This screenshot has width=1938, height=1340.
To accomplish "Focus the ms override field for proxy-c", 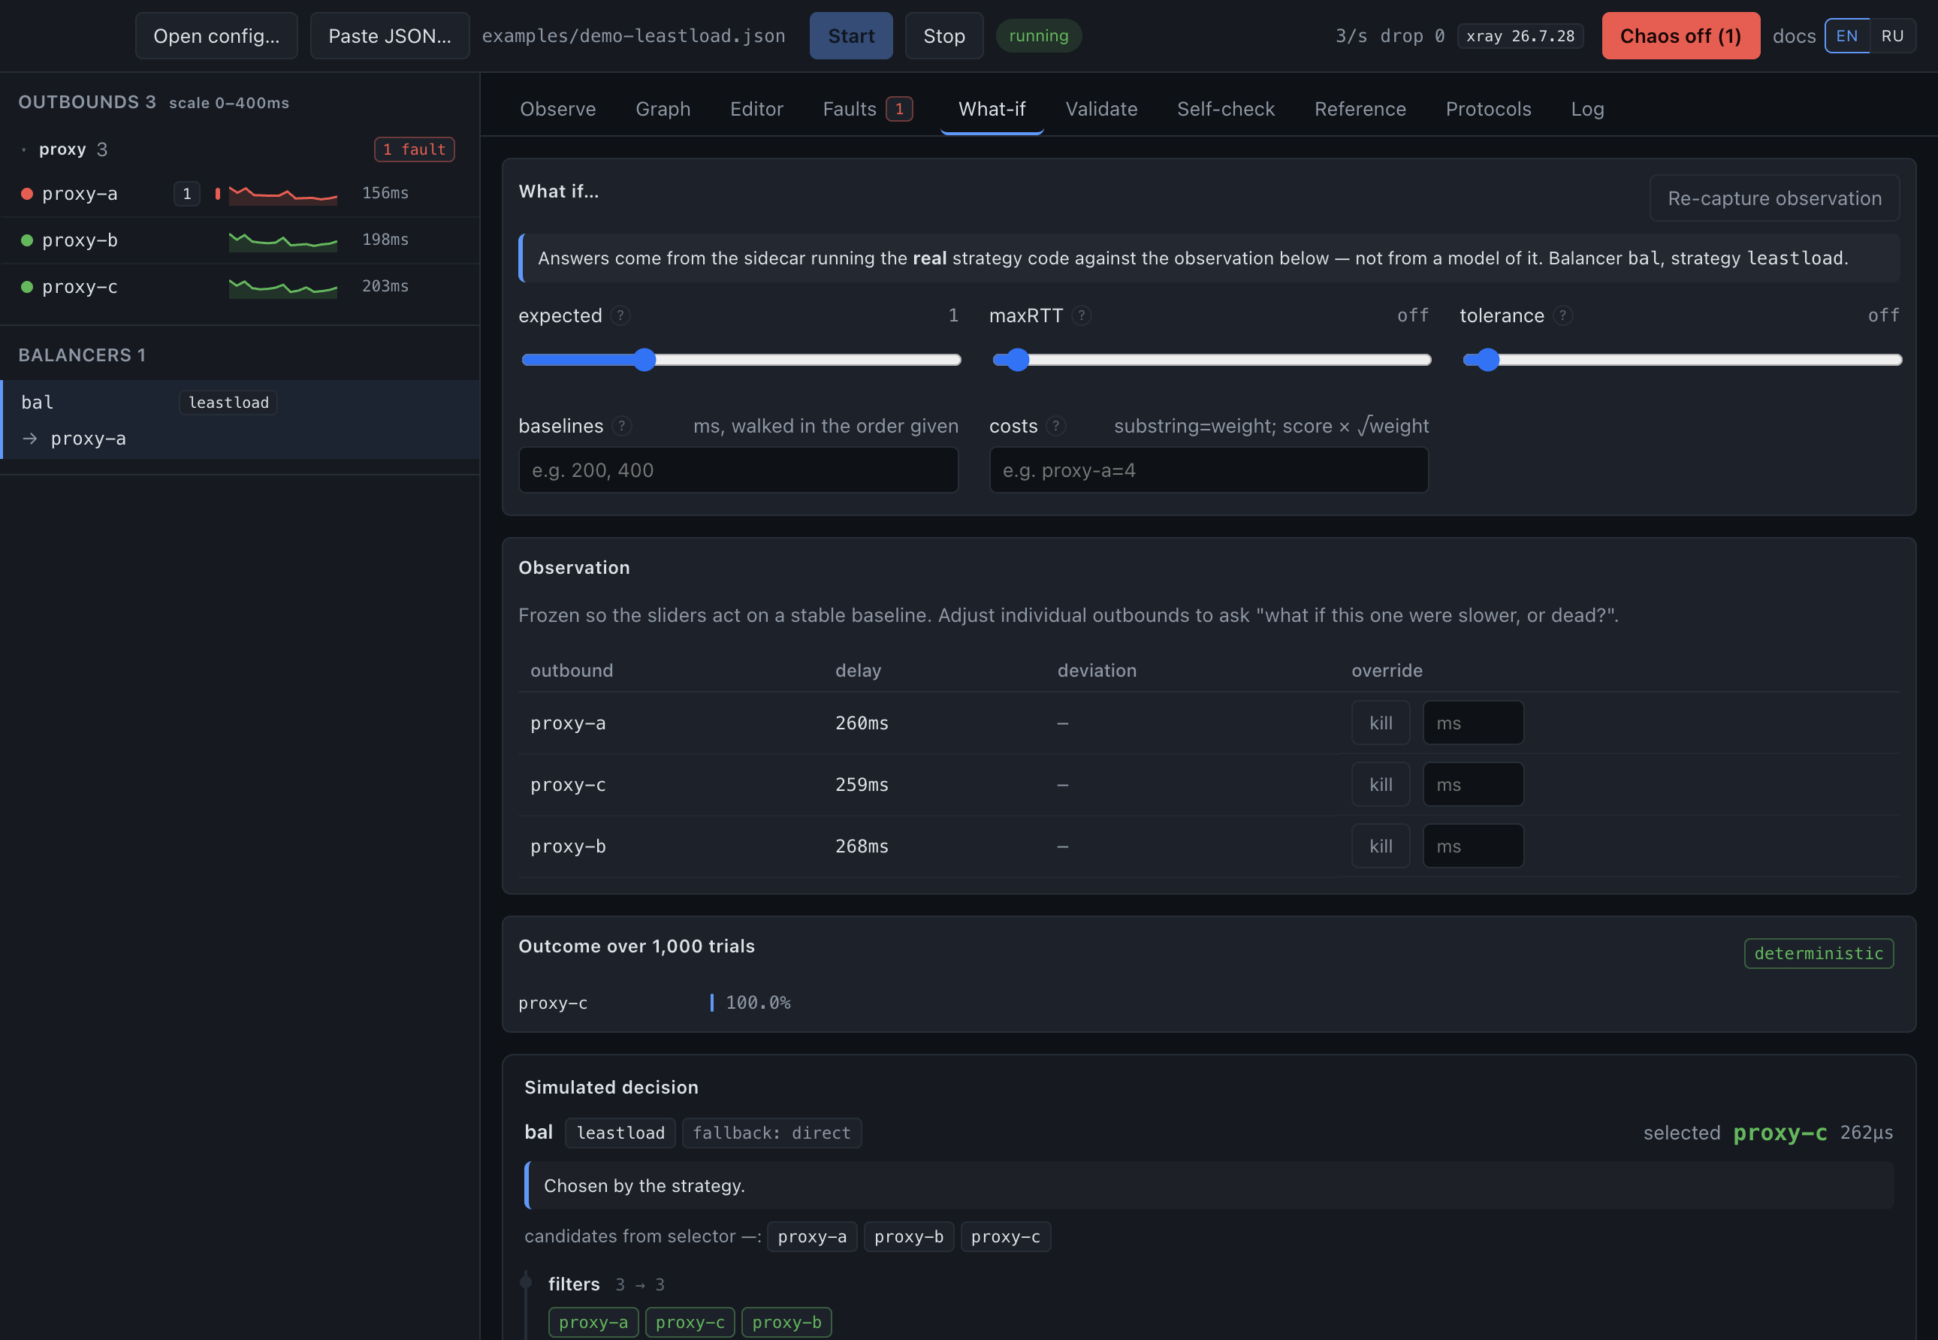I will tap(1473, 785).
